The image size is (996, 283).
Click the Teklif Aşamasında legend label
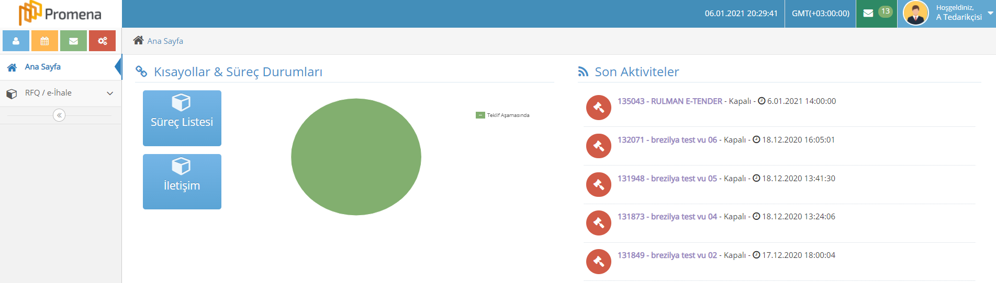508,115
